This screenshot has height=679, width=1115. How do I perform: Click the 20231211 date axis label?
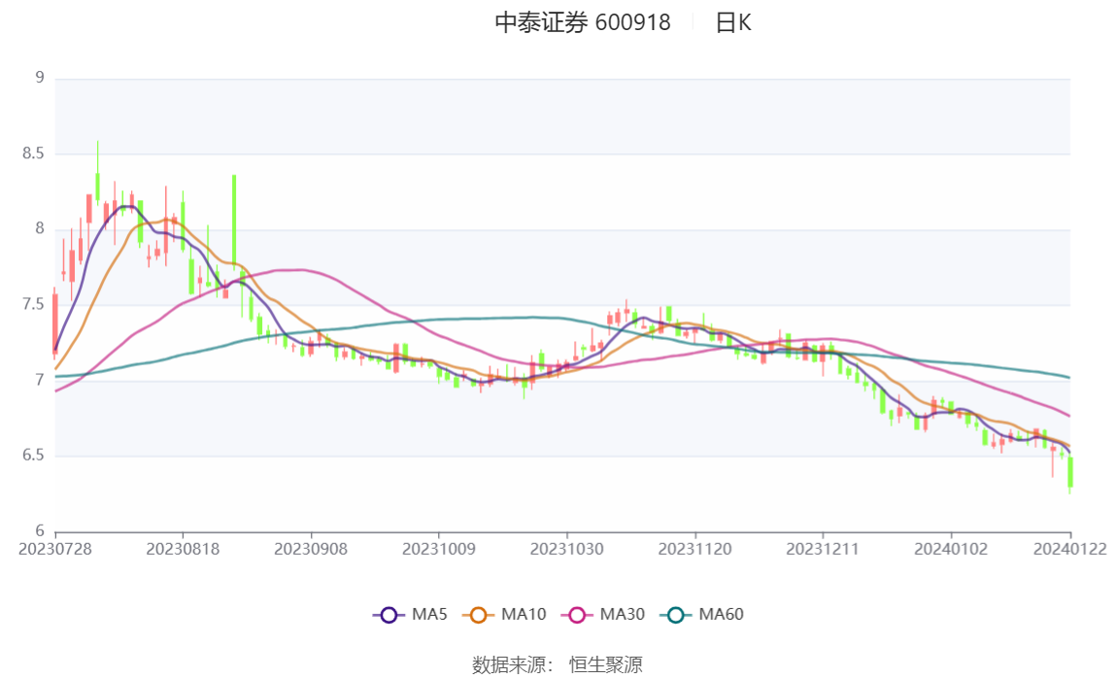coord(823,550)
